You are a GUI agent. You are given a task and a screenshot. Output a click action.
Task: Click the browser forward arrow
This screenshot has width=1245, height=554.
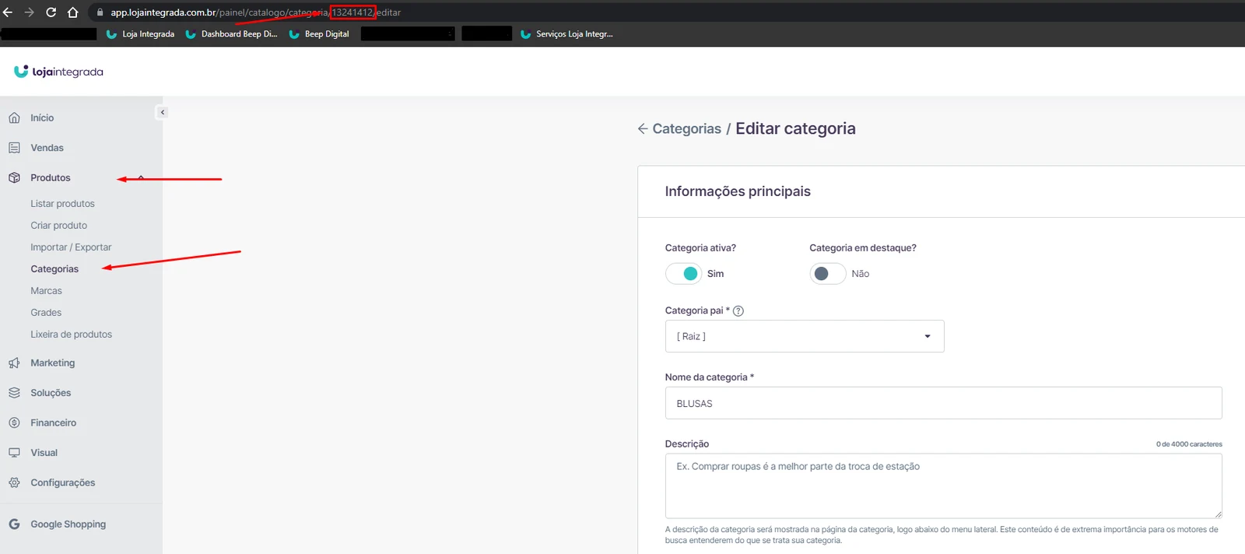[29, 12]
